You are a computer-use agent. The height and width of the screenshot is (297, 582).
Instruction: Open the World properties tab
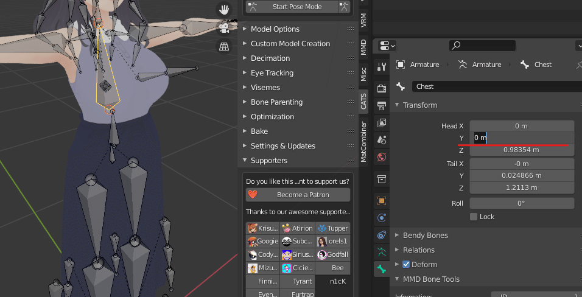point(382,157)
